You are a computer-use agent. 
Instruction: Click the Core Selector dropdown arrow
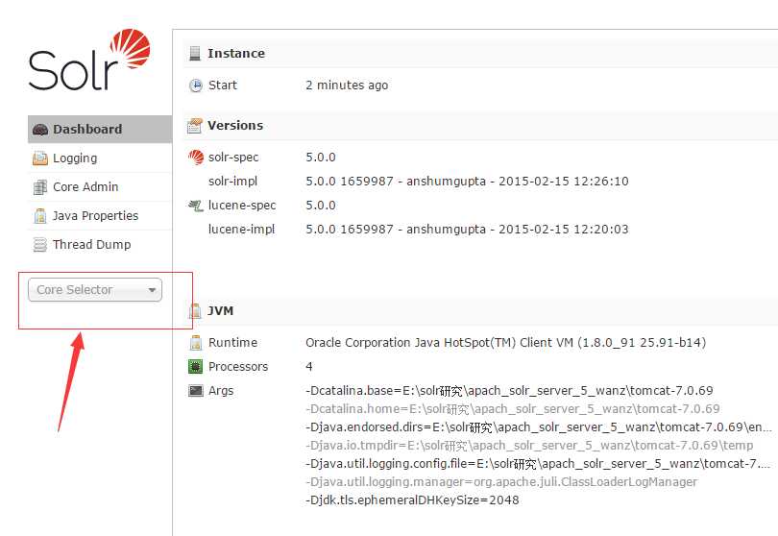coord(152,290)
